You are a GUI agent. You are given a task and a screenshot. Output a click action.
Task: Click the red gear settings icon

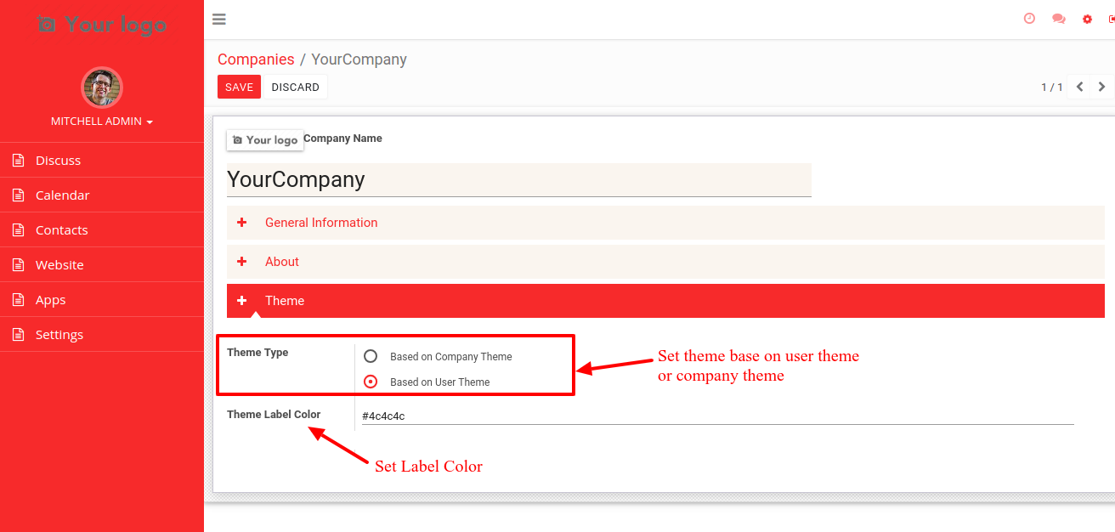click(1087, 19)
